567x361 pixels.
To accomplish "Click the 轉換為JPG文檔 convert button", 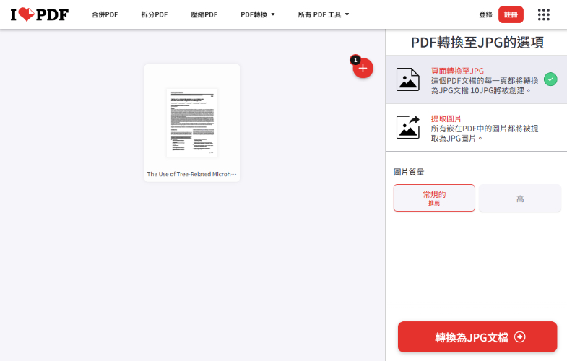I will pos(477,336).
